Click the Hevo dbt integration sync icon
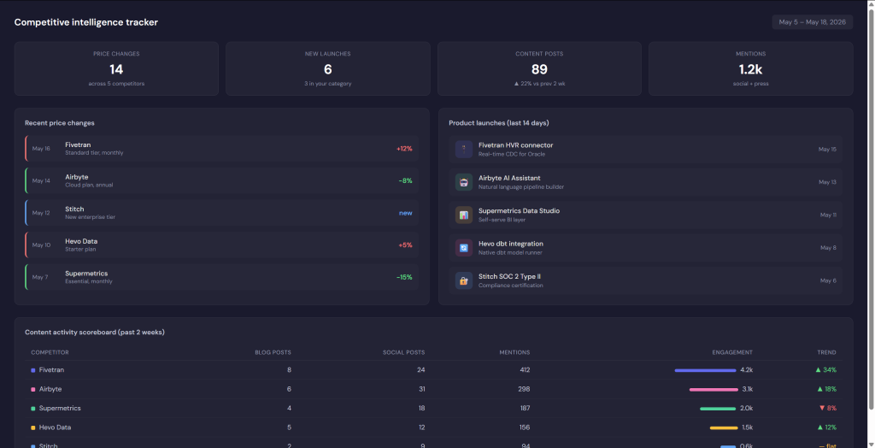This screenshot has height=448, width=875. pos(464,248)
